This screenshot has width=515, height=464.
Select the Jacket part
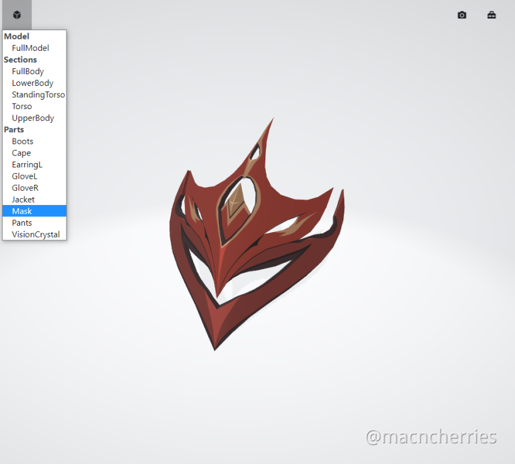click(23, 200)
